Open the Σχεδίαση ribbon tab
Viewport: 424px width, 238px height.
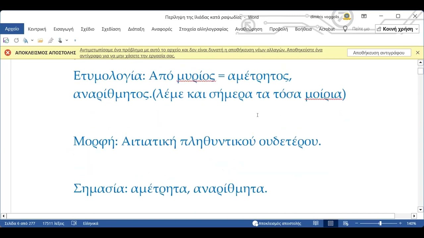(x=111, y=29)
